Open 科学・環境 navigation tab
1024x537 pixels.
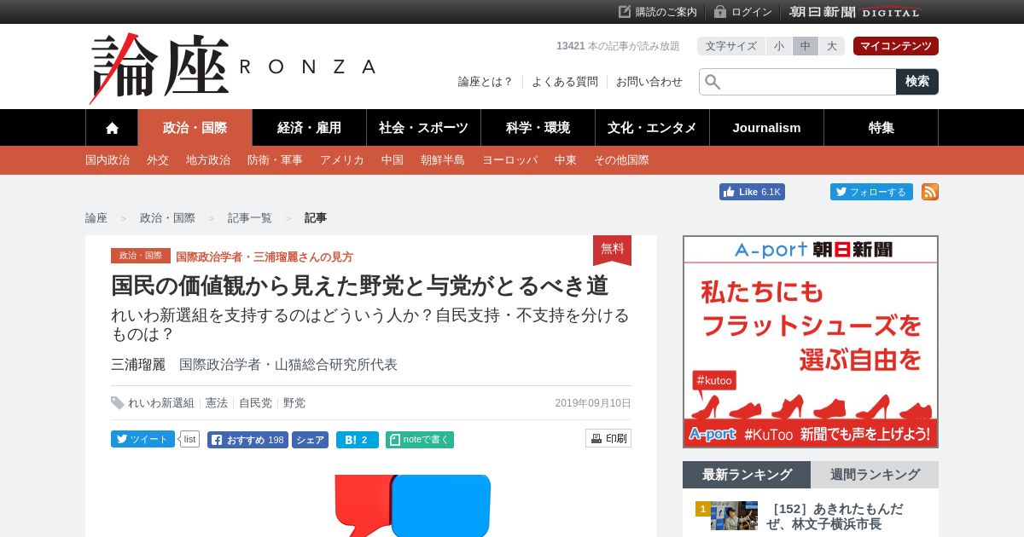[538, 128]
